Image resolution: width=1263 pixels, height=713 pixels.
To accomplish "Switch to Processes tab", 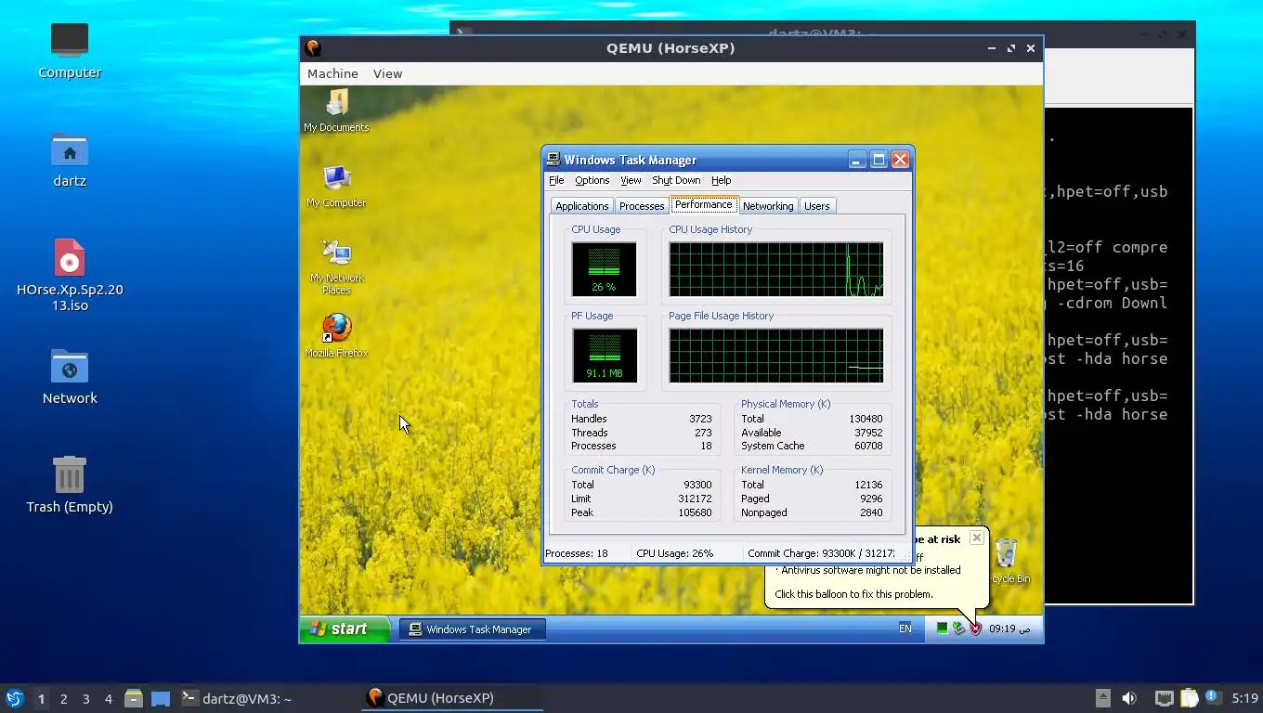I will [642, 206].
